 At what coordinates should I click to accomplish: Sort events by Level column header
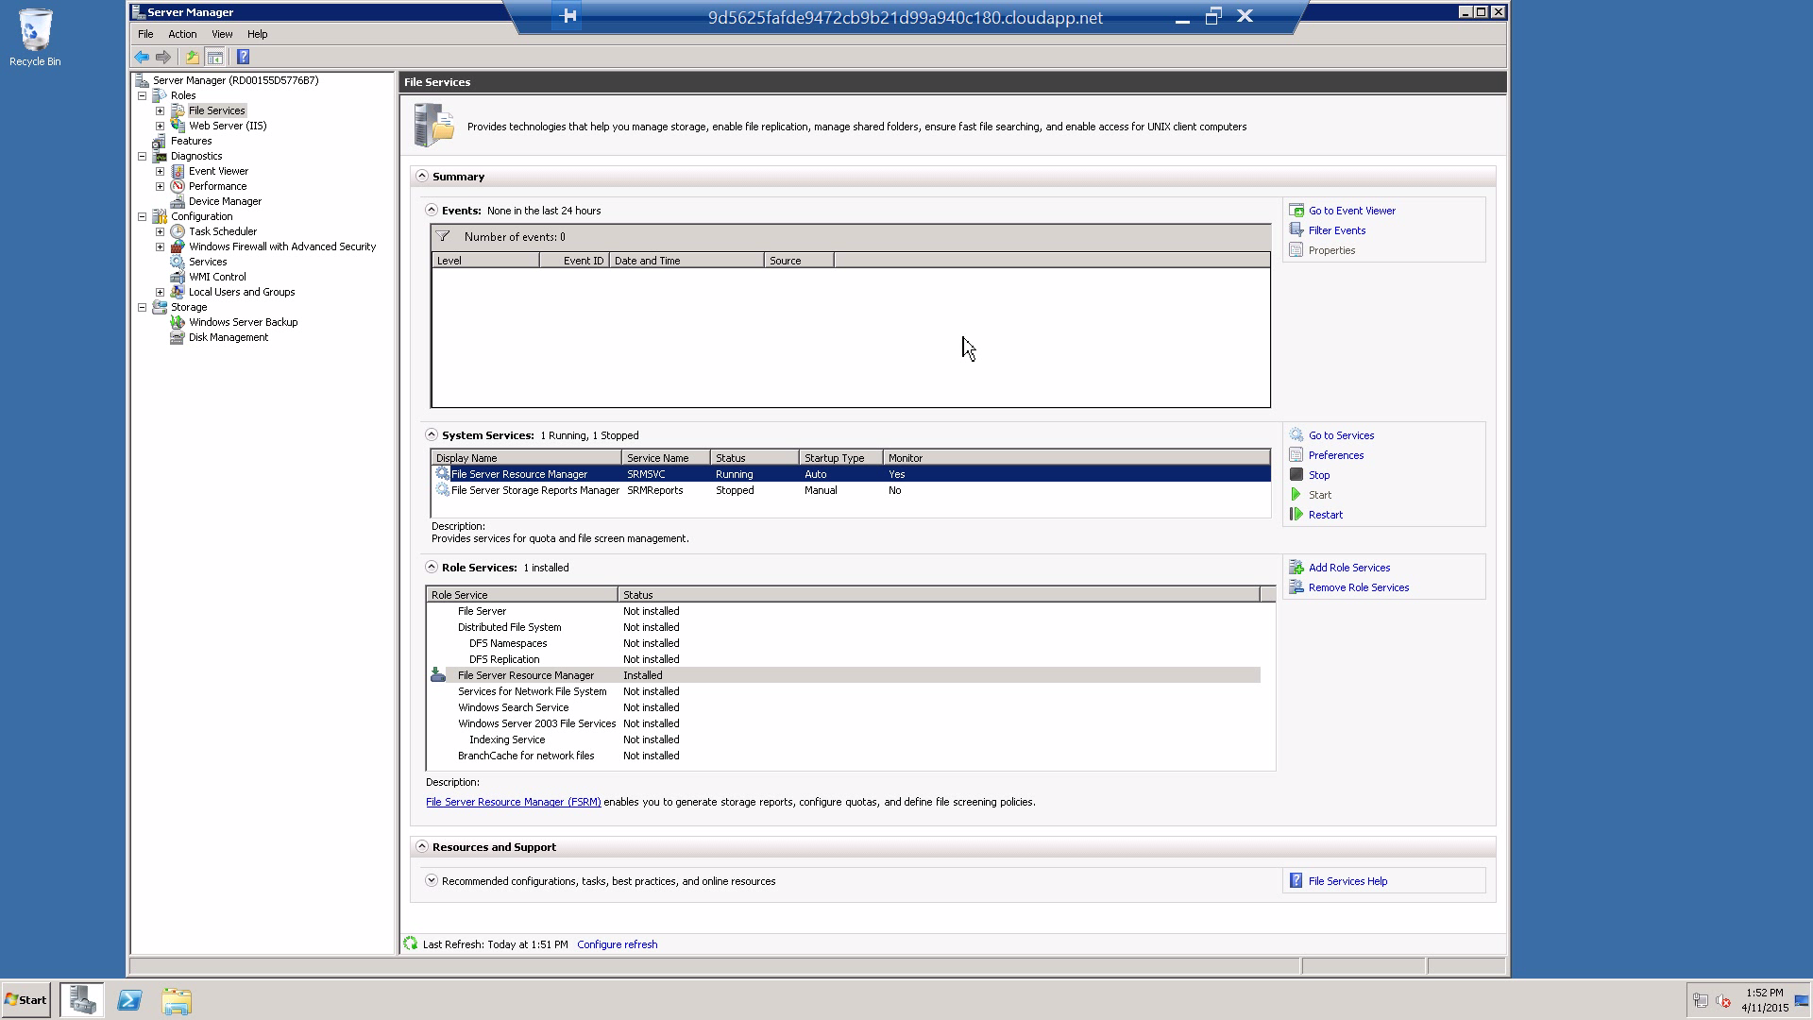coord(485,261)
